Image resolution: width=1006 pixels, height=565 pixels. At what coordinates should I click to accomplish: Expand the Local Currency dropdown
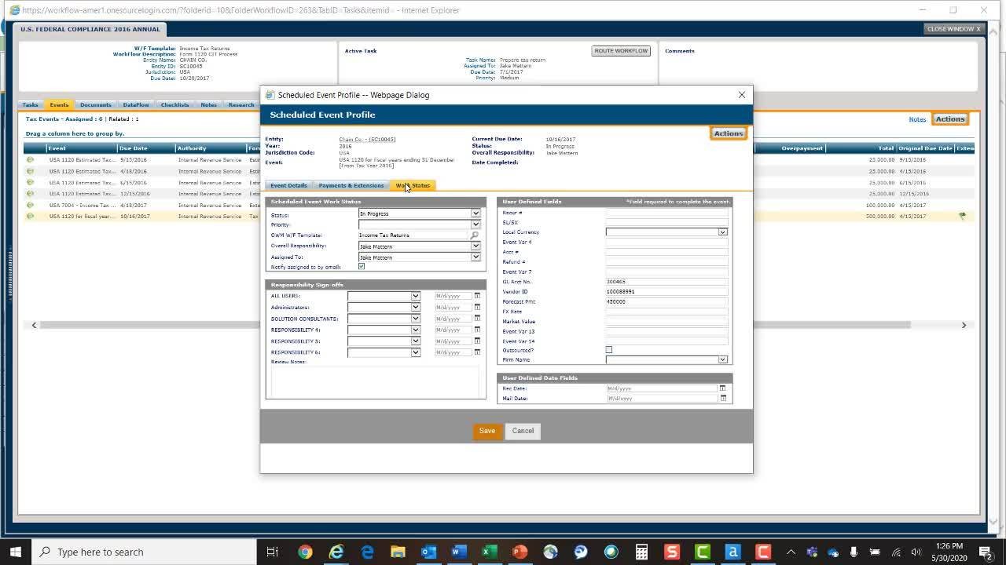pos(722,232)
